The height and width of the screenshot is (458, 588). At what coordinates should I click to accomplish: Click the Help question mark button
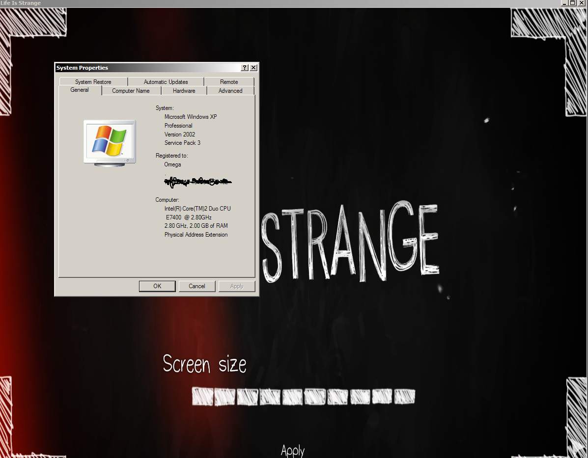tap(245, 67)
